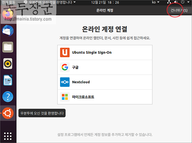This screenshot has width=192, height=143.
Task: Open the 현재 활동 activities overview
Action: point(9,2)
